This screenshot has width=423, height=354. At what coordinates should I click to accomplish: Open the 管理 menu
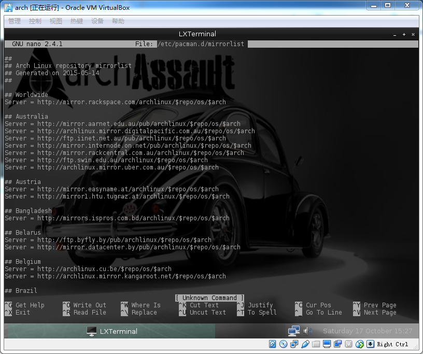tap(15, 21)
